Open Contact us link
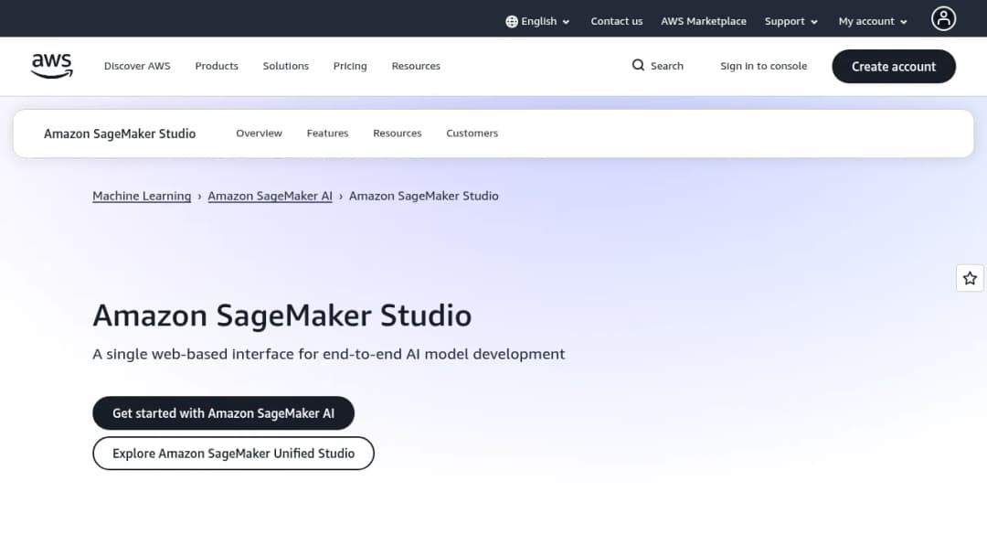Screen dimensions: 987x556 (x=616, y=21)
